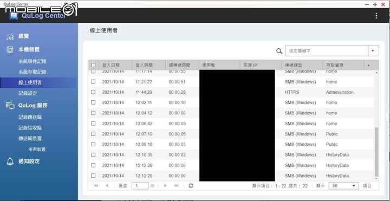Screen dimensions: 390x201
Task: Check the row logged in at 12:07:19
Action: (x=93, y=134)
